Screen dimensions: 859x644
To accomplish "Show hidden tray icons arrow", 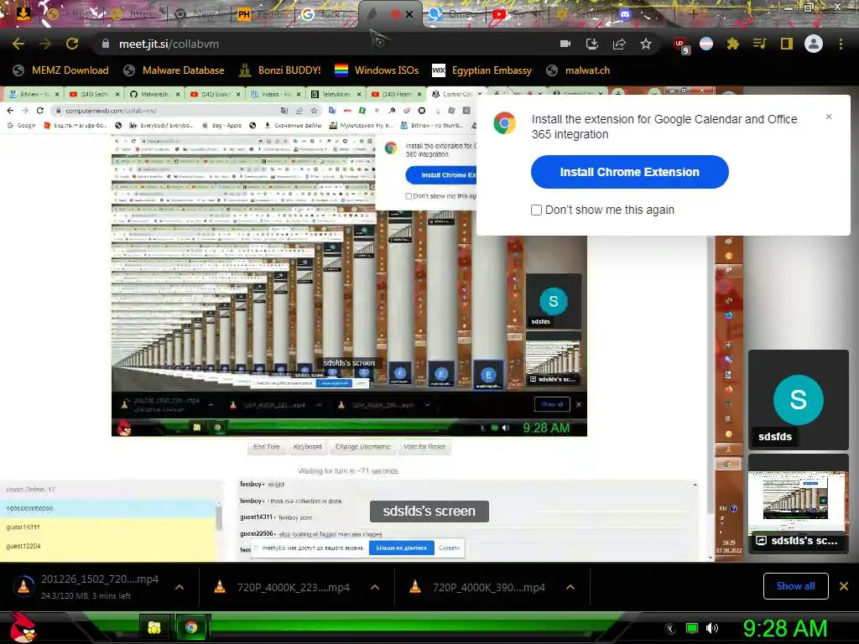I will pos(670,628).
